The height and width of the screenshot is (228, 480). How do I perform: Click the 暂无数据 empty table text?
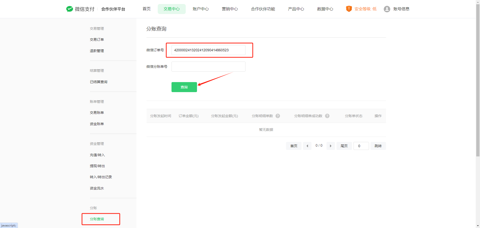[x=266, y=130]
